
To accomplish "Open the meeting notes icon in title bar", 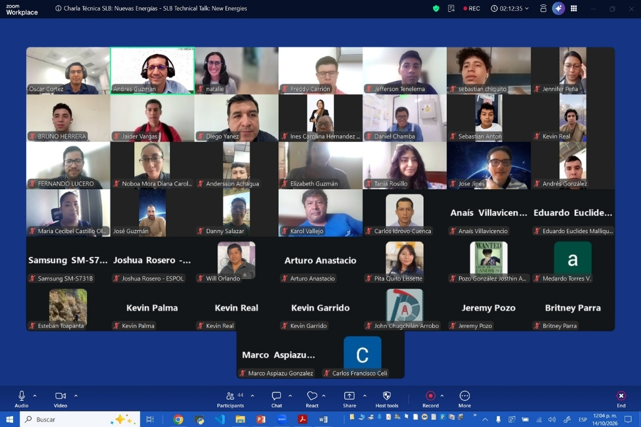I will tap(451, 8).
